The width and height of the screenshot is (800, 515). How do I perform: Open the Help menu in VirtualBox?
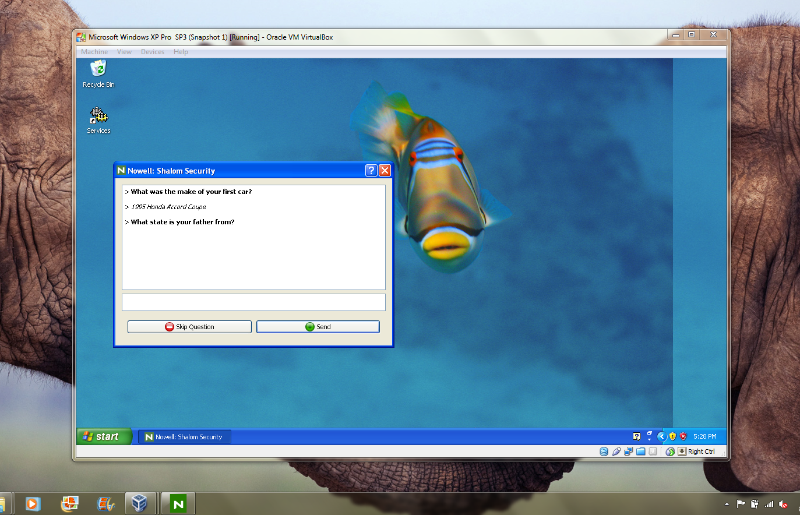pyautogui.click(x=181, y=52)
